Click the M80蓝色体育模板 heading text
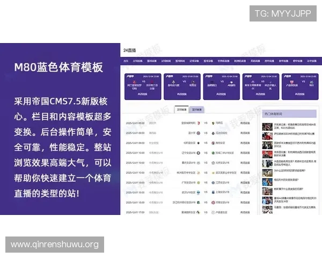Image resolution: width=322 pixels, height=258 pixels. [58, 67]
